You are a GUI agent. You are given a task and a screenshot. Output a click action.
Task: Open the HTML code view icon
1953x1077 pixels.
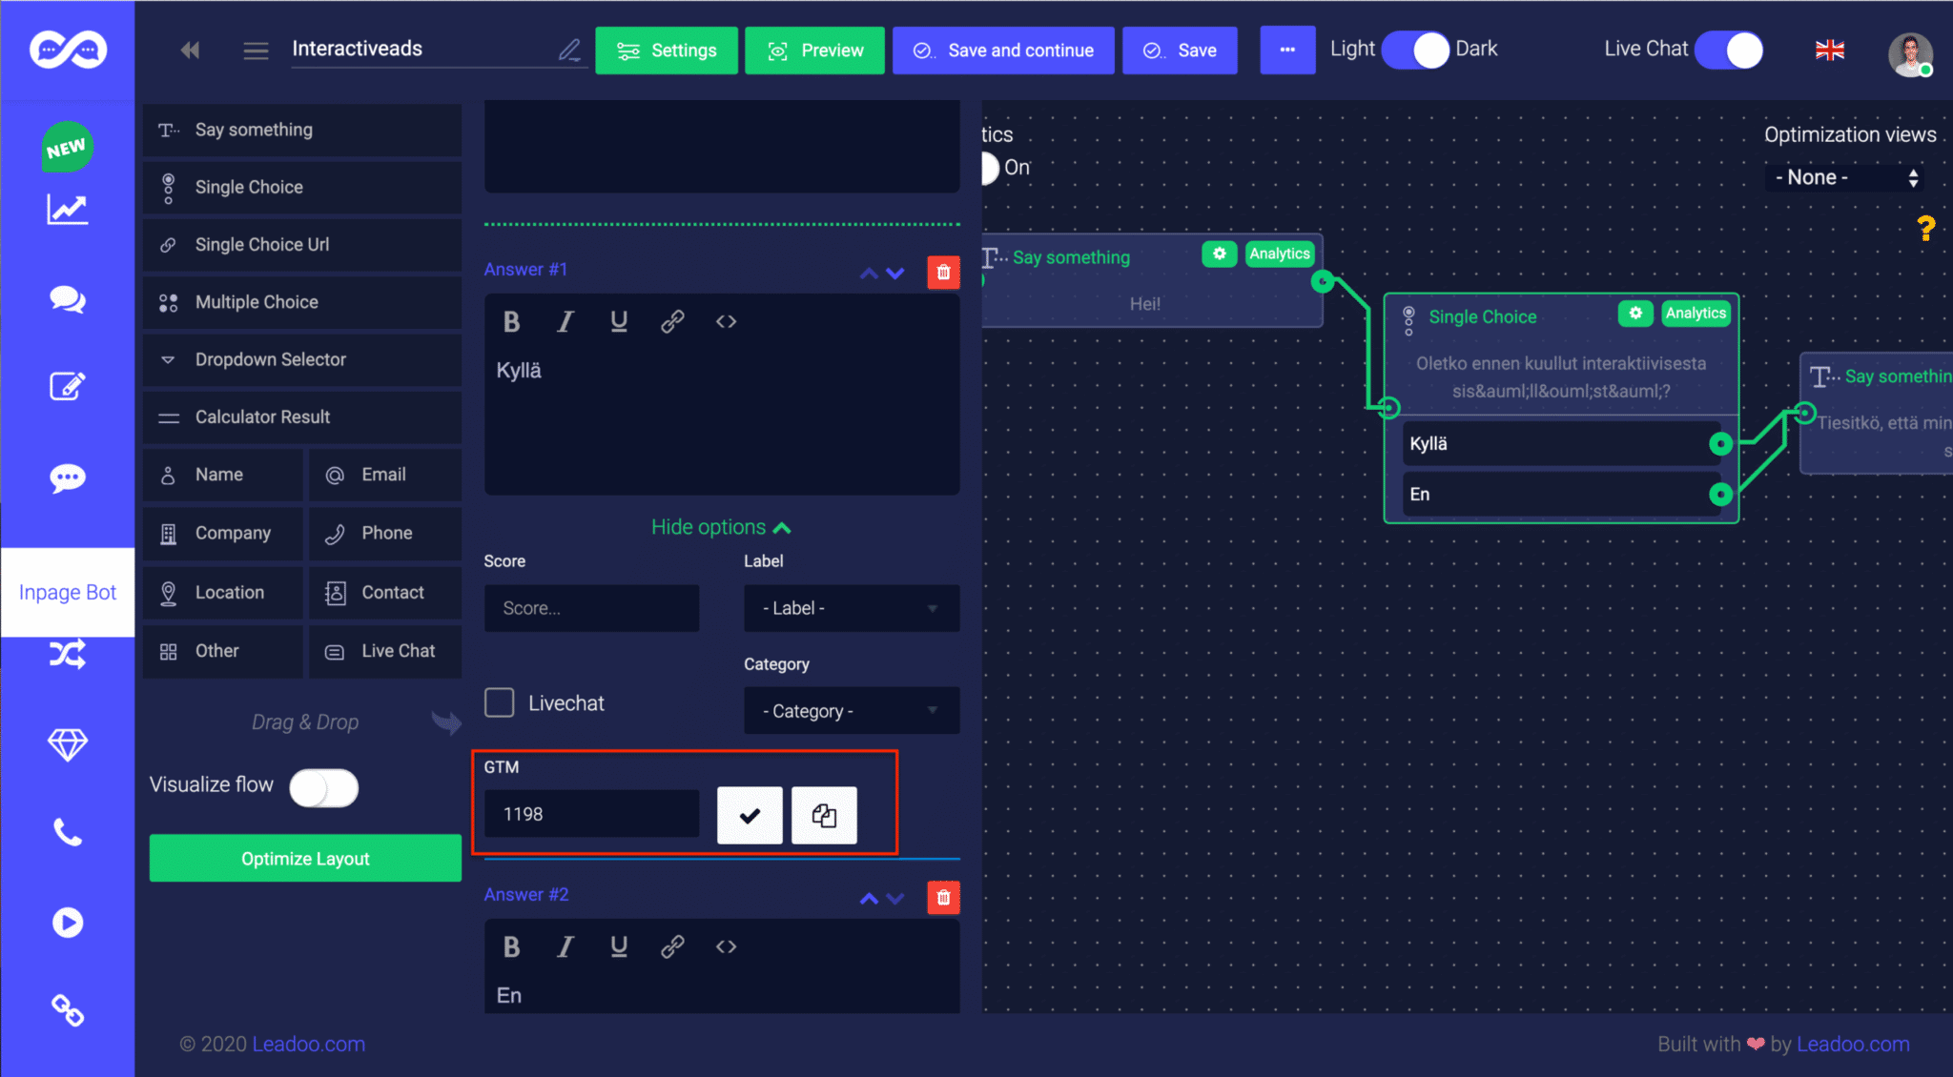click(x=726, y=321)
